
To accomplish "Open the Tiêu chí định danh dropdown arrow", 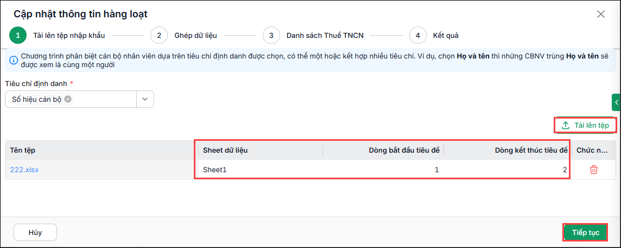I will point(145,99).
